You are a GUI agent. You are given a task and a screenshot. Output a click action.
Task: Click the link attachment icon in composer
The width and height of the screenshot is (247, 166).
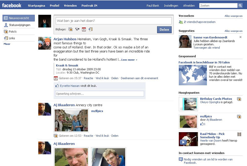tap(90, 30)
